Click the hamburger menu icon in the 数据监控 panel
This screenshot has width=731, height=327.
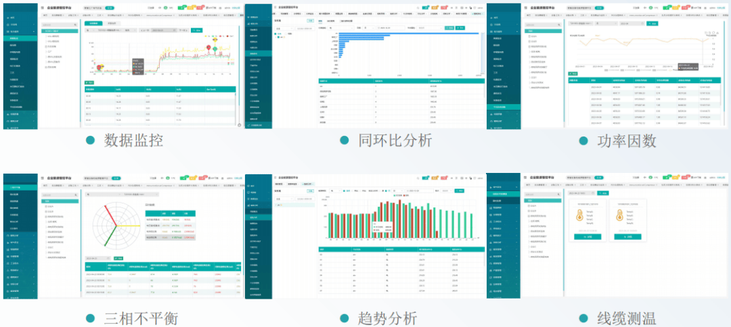[42, 7]
